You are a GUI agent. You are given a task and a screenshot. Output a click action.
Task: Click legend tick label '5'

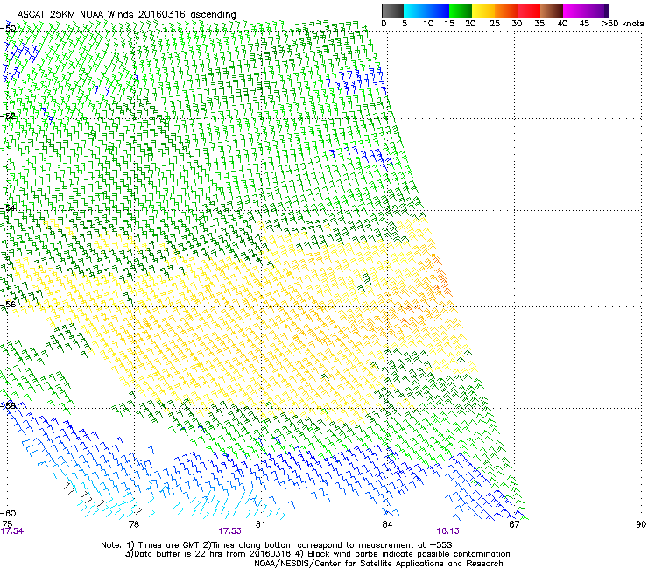coord(405,23)
